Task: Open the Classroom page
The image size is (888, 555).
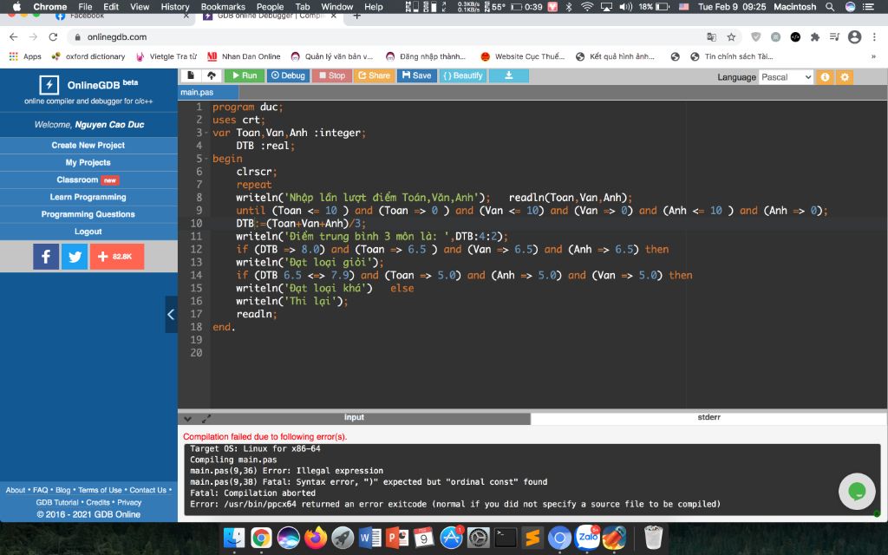Action: (88, 180)
